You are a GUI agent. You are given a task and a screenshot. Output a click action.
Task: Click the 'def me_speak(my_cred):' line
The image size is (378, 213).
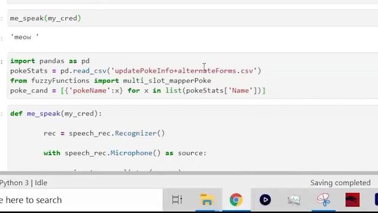(x=56, y=114)
